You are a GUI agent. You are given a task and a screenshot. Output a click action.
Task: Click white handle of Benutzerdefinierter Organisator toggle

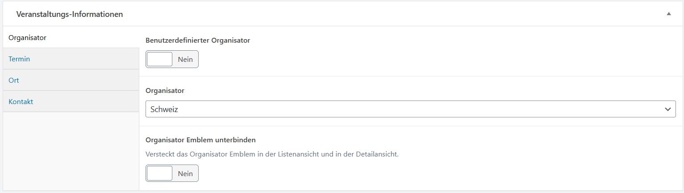tap(160, 59)
